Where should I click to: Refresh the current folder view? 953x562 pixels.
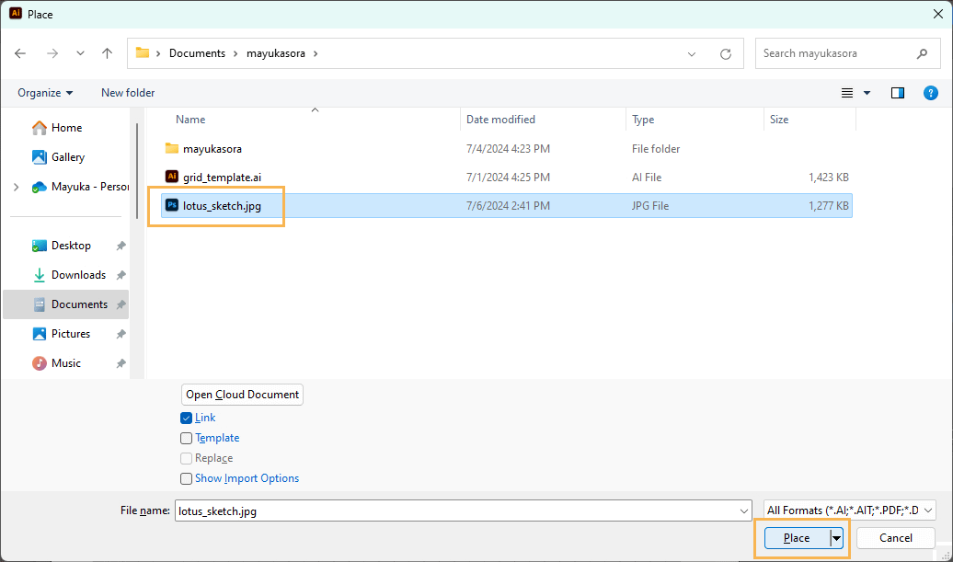(x=726, y=53)
